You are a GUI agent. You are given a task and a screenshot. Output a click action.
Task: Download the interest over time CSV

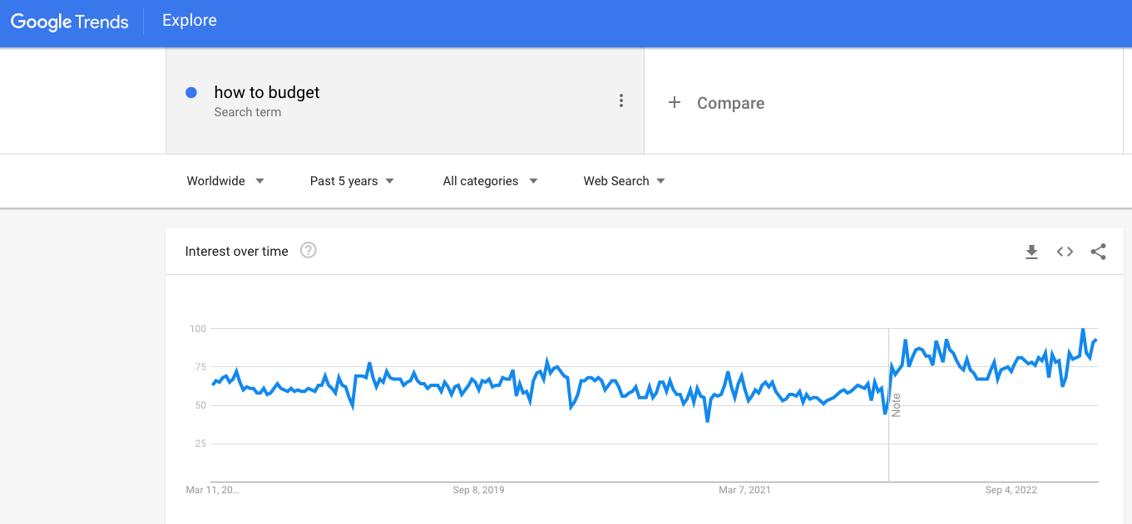click(x=1031, y=252)
